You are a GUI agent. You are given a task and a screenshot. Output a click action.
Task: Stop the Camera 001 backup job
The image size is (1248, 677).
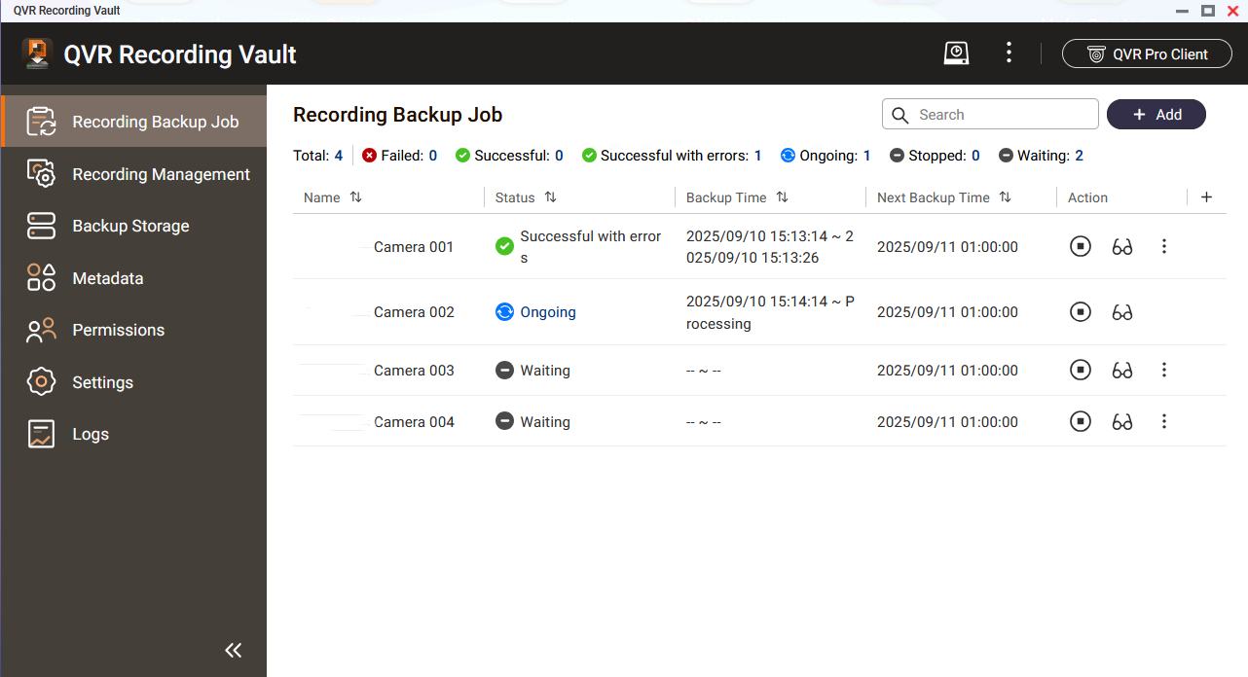pyautogui.click(x=1080, y=247)
